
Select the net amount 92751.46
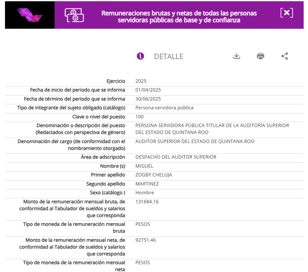145,240
